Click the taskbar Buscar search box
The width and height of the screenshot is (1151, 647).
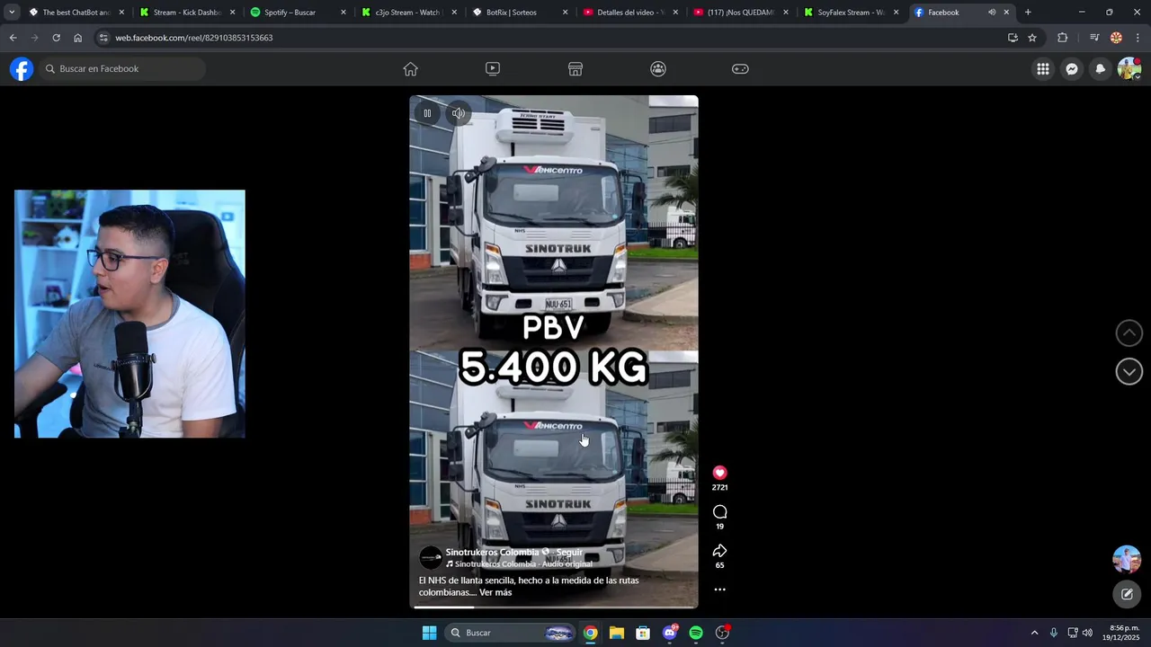[x=510, y=633]
